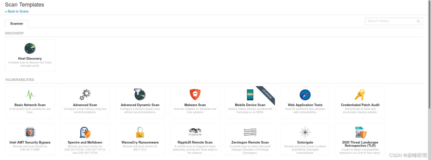Click the Advanced Dynamic Scan funnel icon
This screenshot has height=160, width=431.
(140, 94)
